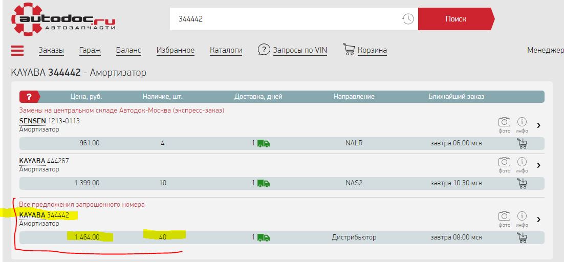
Task: Click delivery truck icon in Дистрибьютор row
Action: (263, 238)
